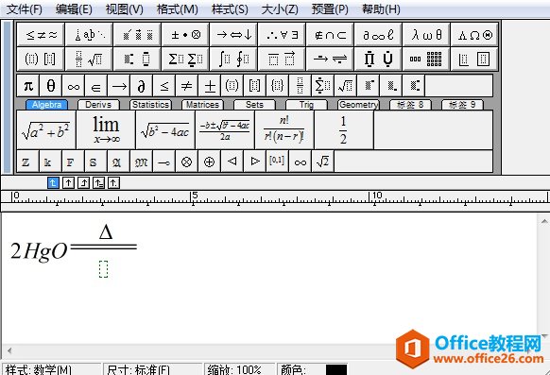Insert the theta symbol from small bar

[50, 86]
